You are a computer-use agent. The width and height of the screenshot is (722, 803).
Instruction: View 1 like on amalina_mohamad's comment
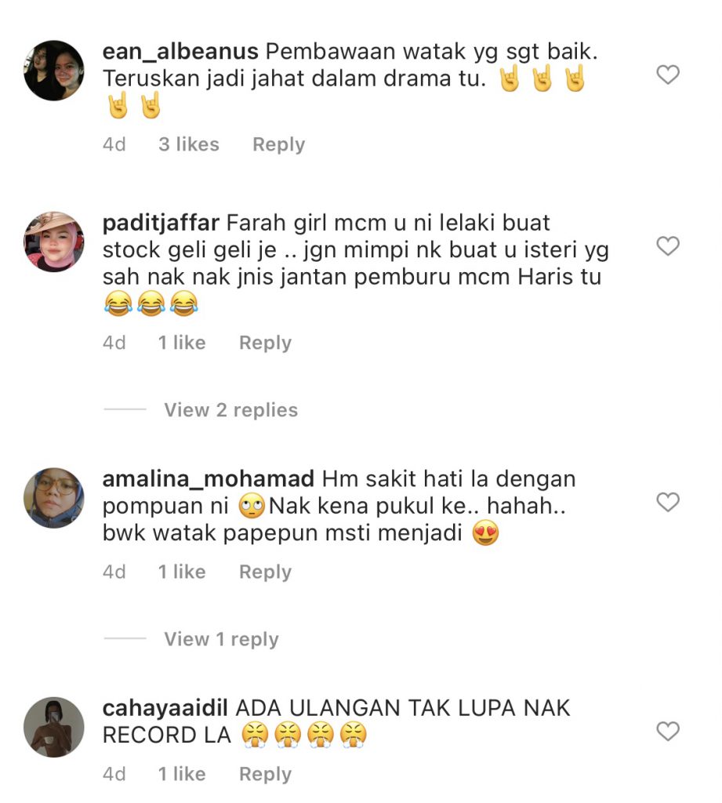click(182, 572)
